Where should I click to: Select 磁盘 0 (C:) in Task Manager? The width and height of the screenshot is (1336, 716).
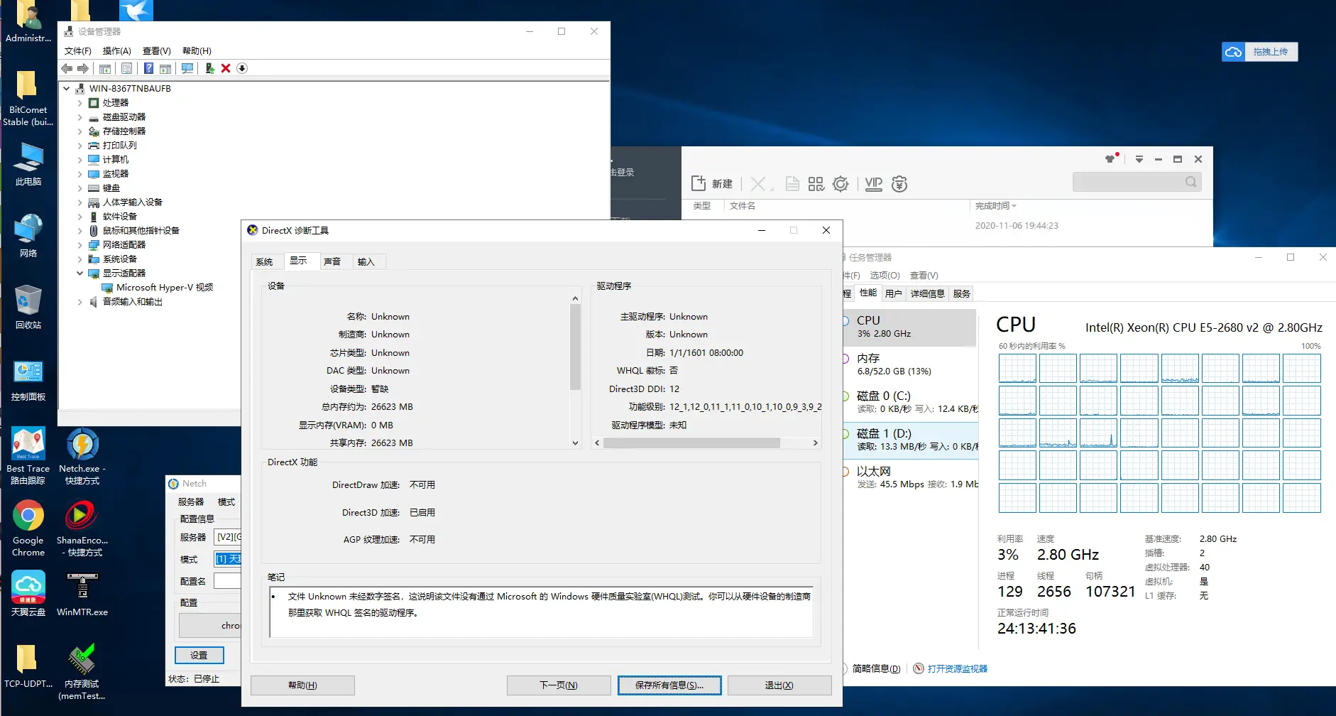point(910,402)
